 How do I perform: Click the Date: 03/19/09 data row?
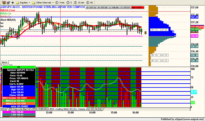coord(19,73)
